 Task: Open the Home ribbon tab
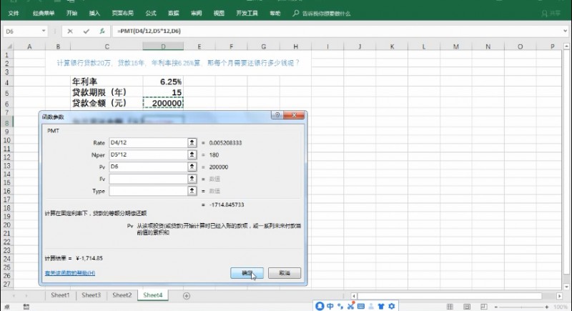pyautogui.click(x=72, y=13)
